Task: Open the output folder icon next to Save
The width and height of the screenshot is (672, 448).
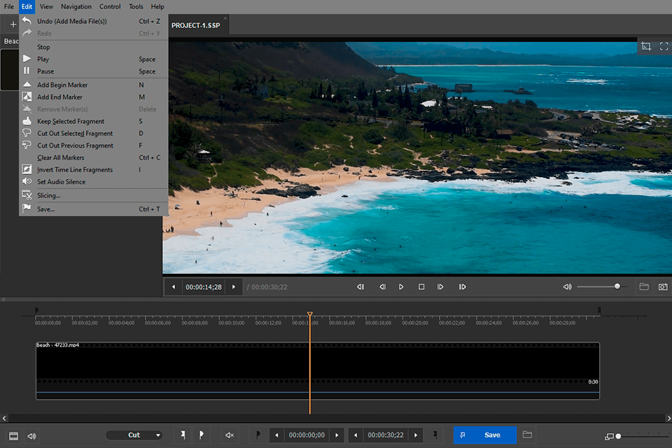Action: 526,435
